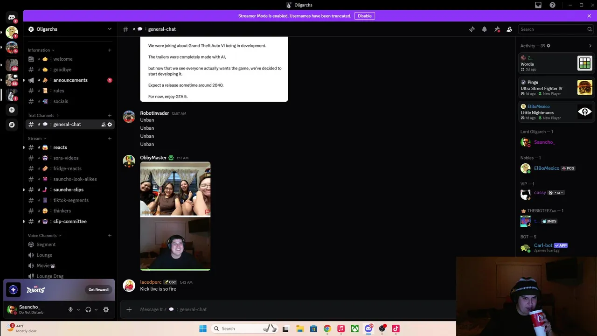Screen dimensions: 597x336
Task: Open Inbox icon in title bar
Action: click(538, 5)
